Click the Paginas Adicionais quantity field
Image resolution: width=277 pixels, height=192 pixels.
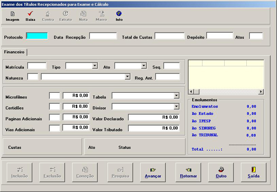click(x=55, y=117)
